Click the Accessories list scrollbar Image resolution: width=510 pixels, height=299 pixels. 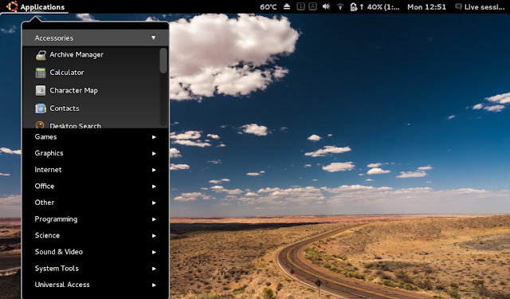pos(163,61)
